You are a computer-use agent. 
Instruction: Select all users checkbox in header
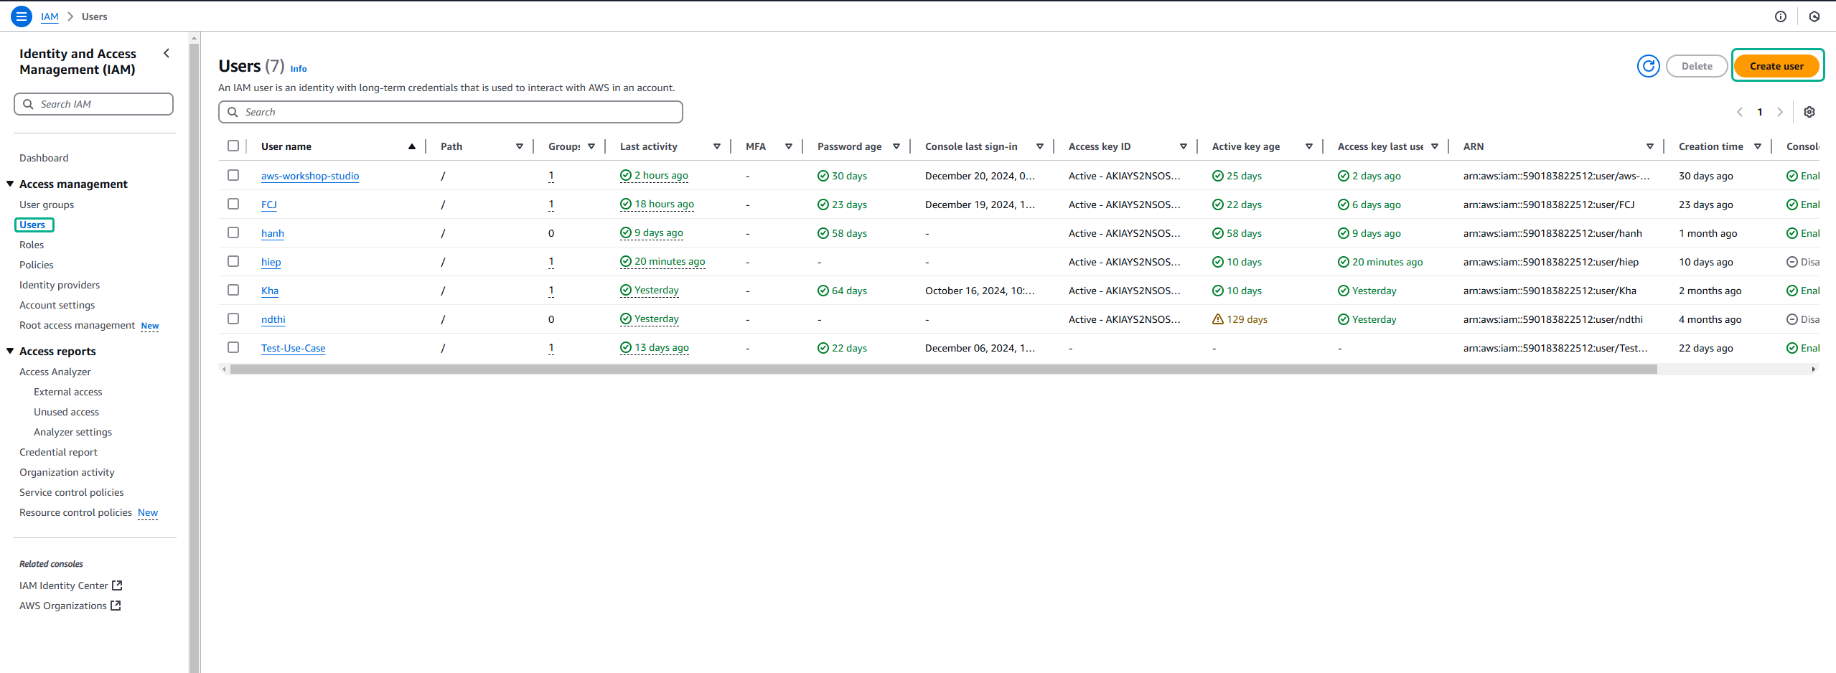coord(233,146)
